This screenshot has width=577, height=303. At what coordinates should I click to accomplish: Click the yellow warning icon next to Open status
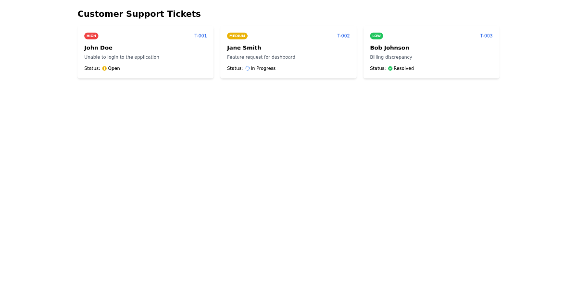click(x=104, y=68)
